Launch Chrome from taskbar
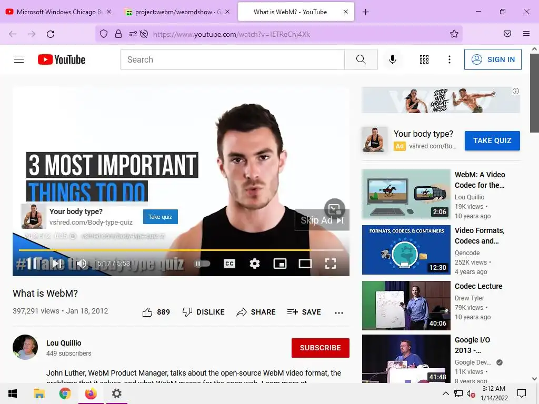The width and height of the screenshot is (539, 404). point(65,393)
